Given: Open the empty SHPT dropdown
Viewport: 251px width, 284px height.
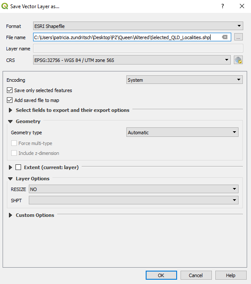Looking at the screenshot, I should (x=134, y=200).
